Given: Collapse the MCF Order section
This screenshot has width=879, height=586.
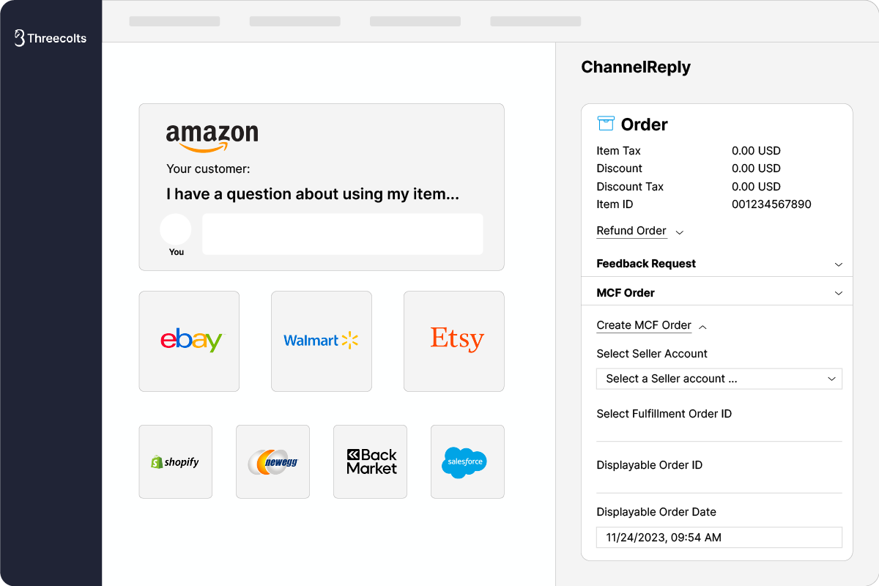Looking at the screenshot, I should [839, 293].
